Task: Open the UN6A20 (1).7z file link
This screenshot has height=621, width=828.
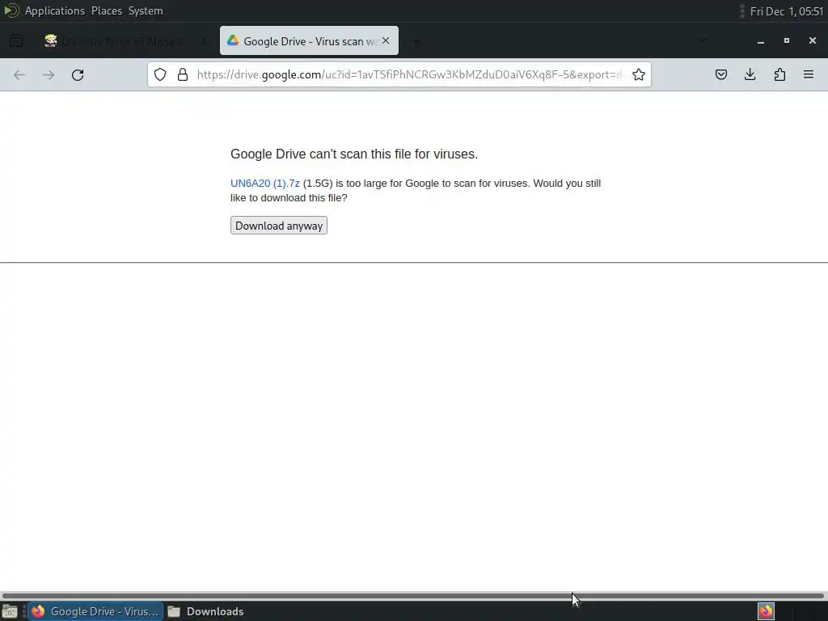Action: [265, 184]
